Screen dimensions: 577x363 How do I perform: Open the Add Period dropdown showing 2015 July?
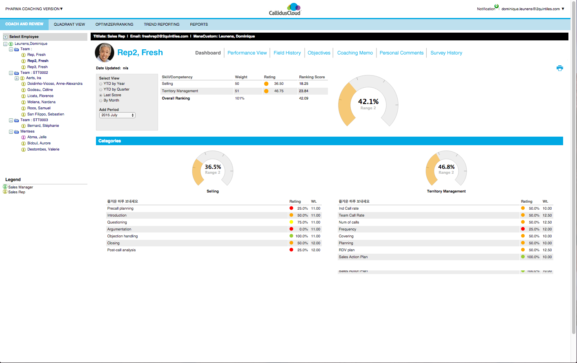[117, 115]
